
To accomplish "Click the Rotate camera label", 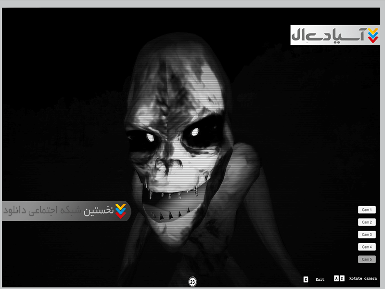I will click(363, 279).
